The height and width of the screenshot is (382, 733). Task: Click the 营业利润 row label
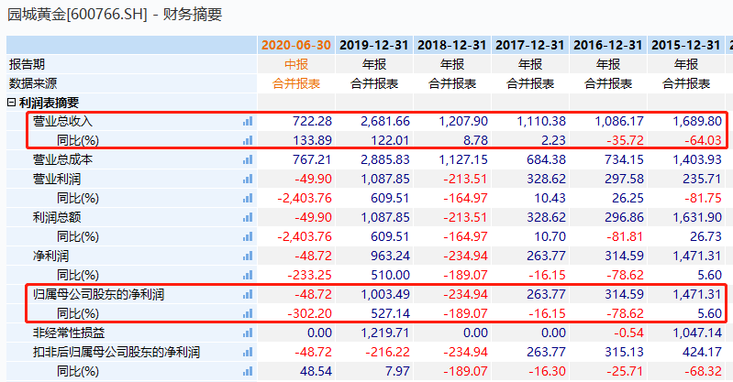tap(57, 179)
